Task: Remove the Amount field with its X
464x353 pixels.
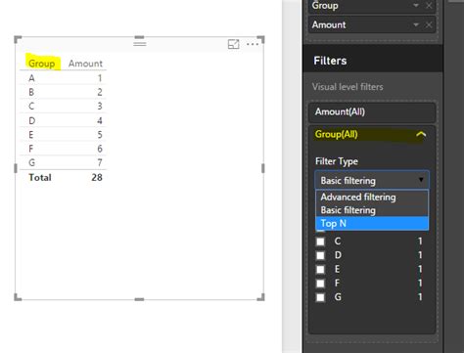Action: point(429,24)
